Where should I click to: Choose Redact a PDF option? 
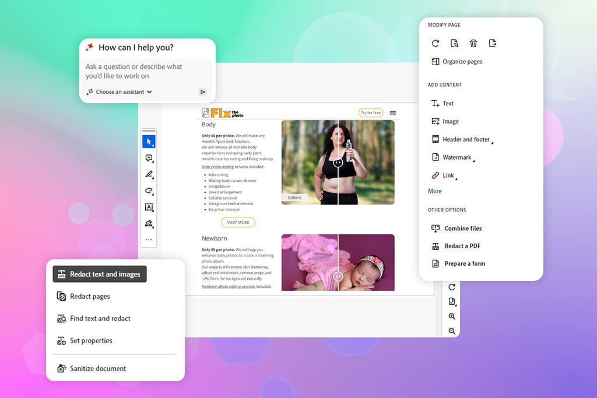tap(456, 246)
